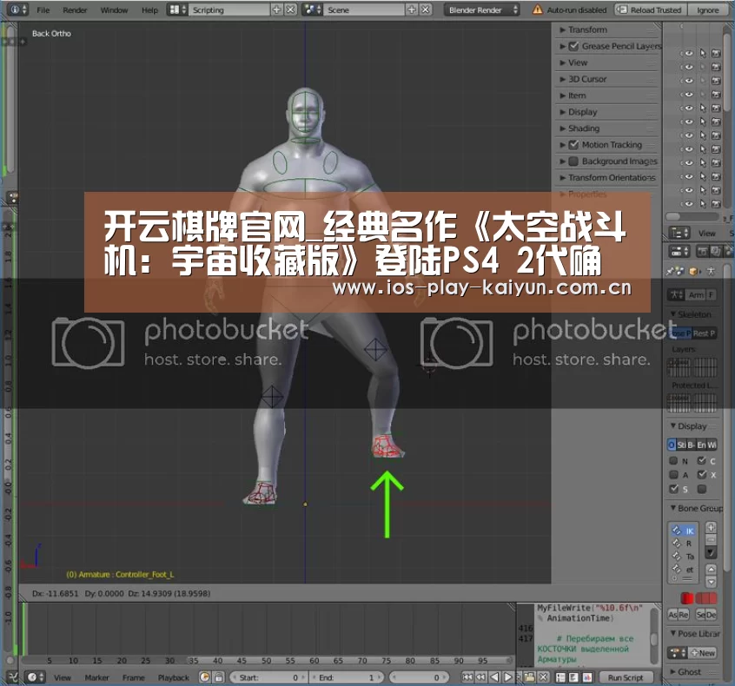Expand the Transform Orientations panel

point(608,178)
